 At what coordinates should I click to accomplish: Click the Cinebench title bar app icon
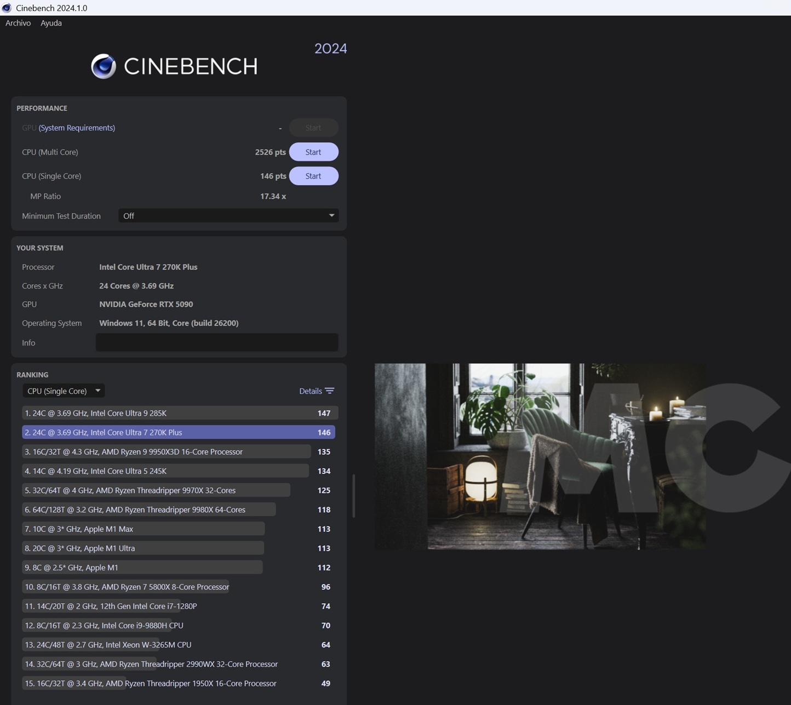click(7, 8)
